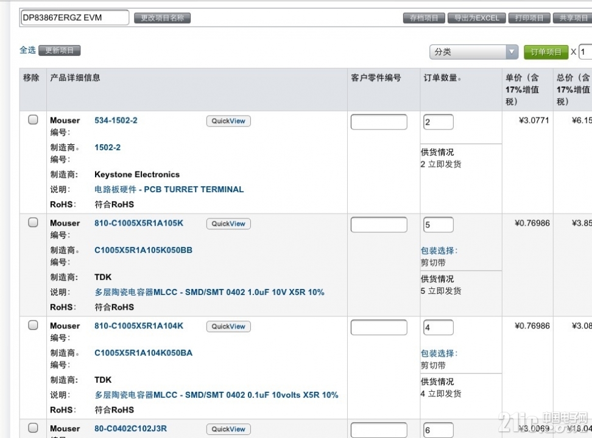Click the 打印项目 button

click(529, 18)
